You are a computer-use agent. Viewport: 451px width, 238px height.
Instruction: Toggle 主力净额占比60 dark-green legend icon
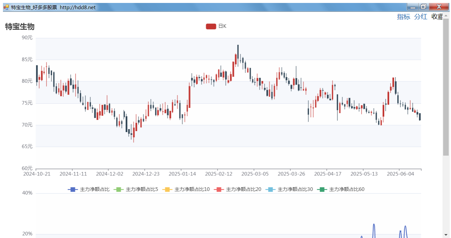(x=322, y=189)
